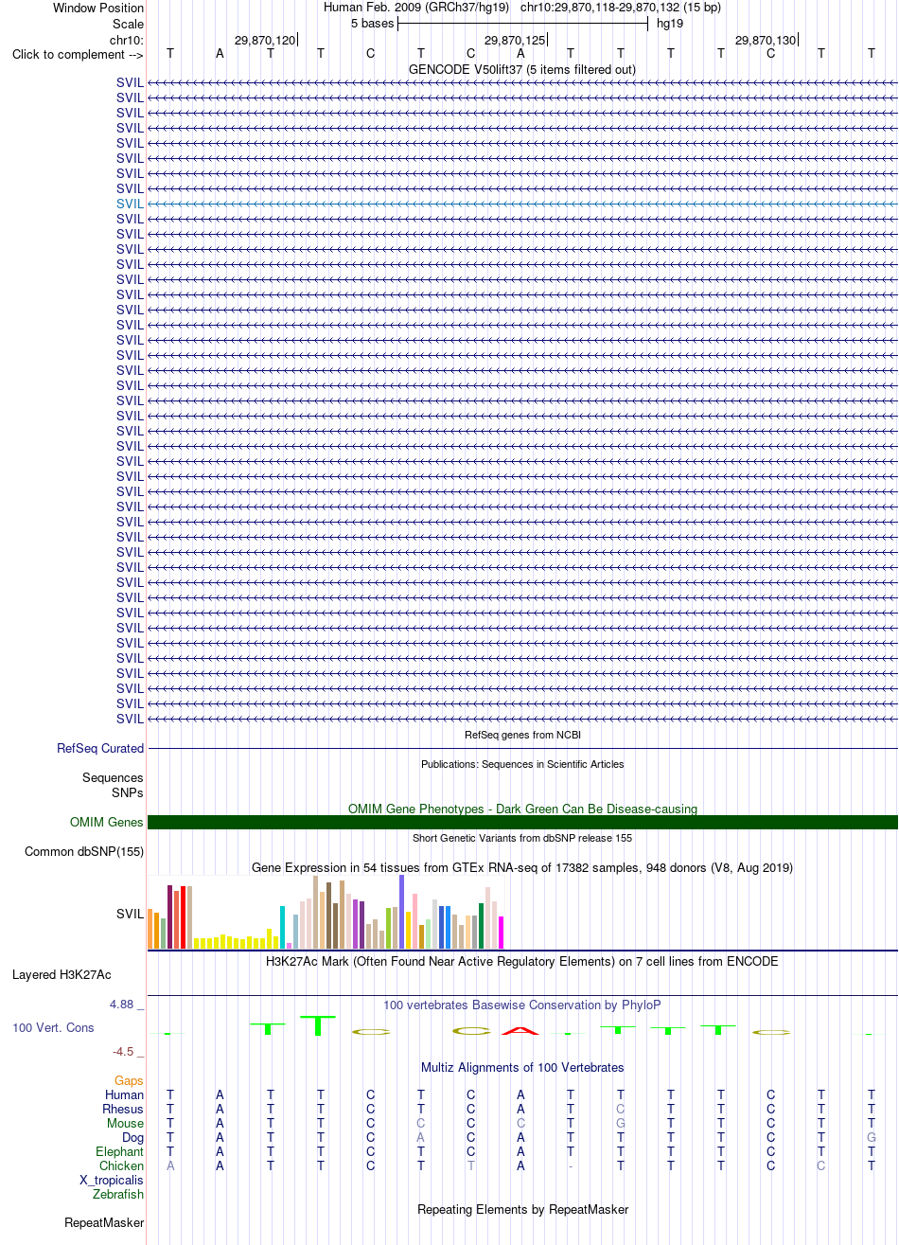Screen dimensions: 899x1245
Task: Click the X_tropicalis species label
Action: [x=112, y=1180]
